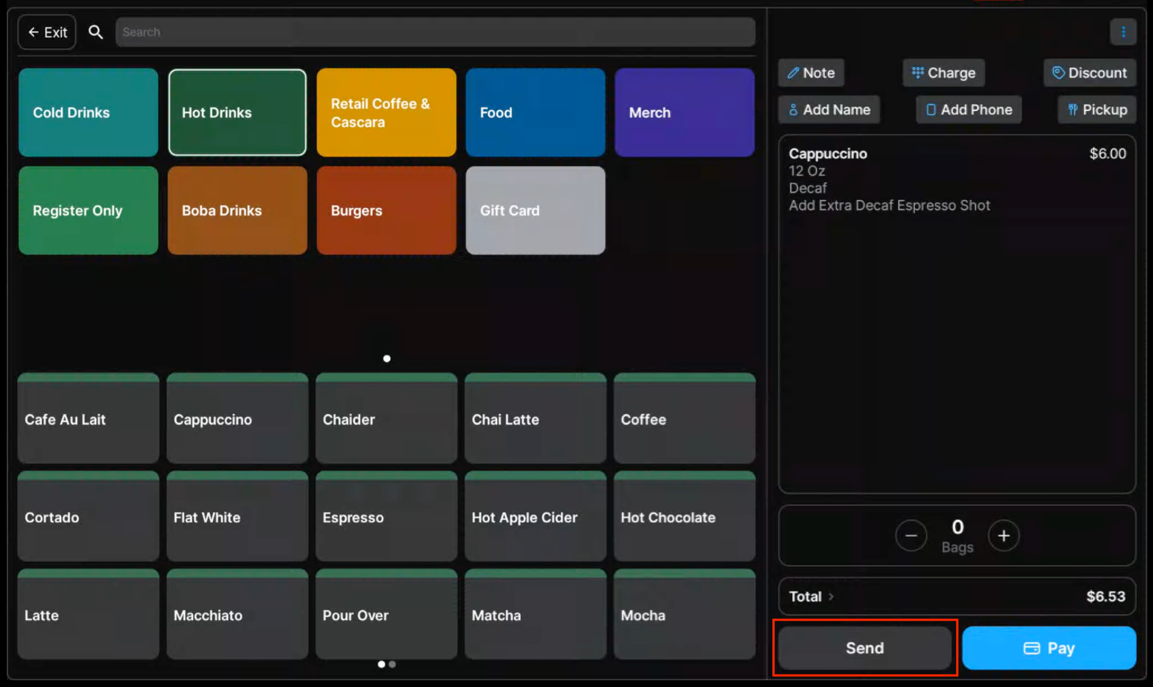Focus the Search input field
This screenshot has height=687, width=1153.
coord(435,32)
